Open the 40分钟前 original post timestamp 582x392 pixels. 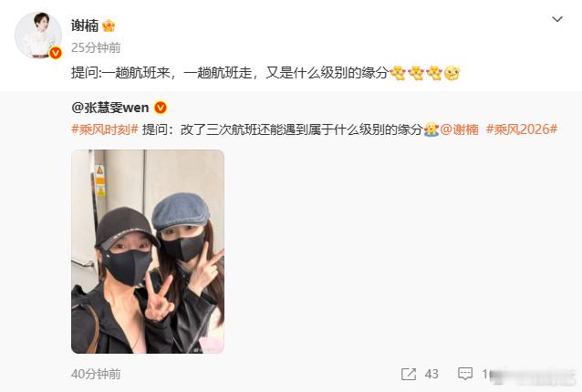pos(96,374)
